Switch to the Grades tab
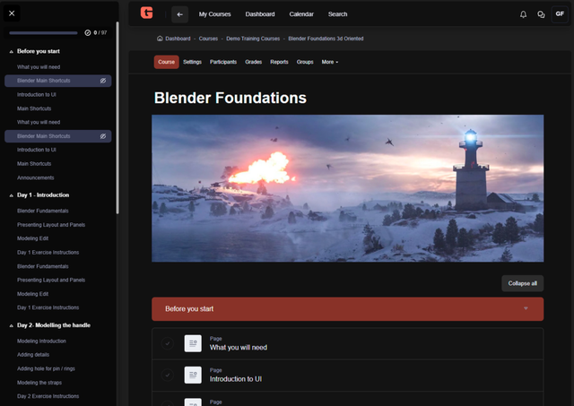 click(253, 62)
